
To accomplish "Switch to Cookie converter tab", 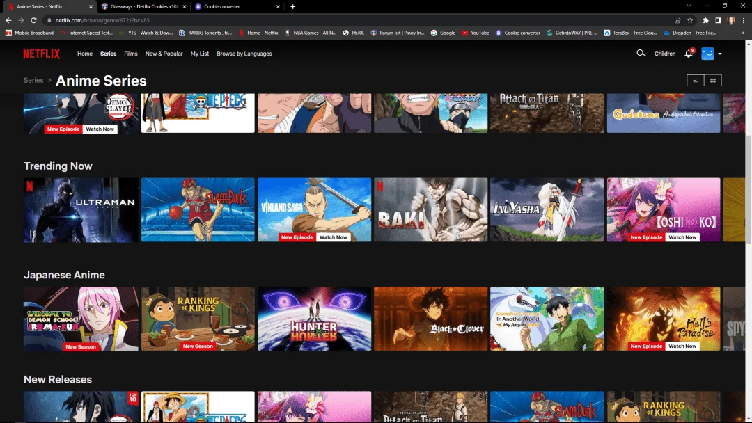I will pos(236,7).
